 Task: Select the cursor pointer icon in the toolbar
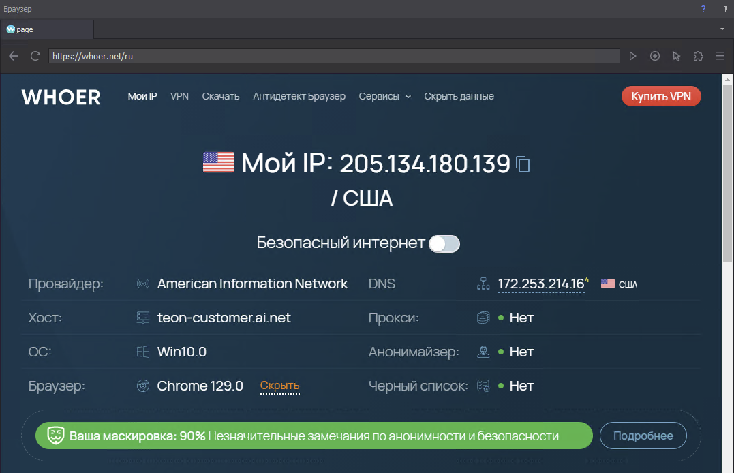[x=677, y=56]
